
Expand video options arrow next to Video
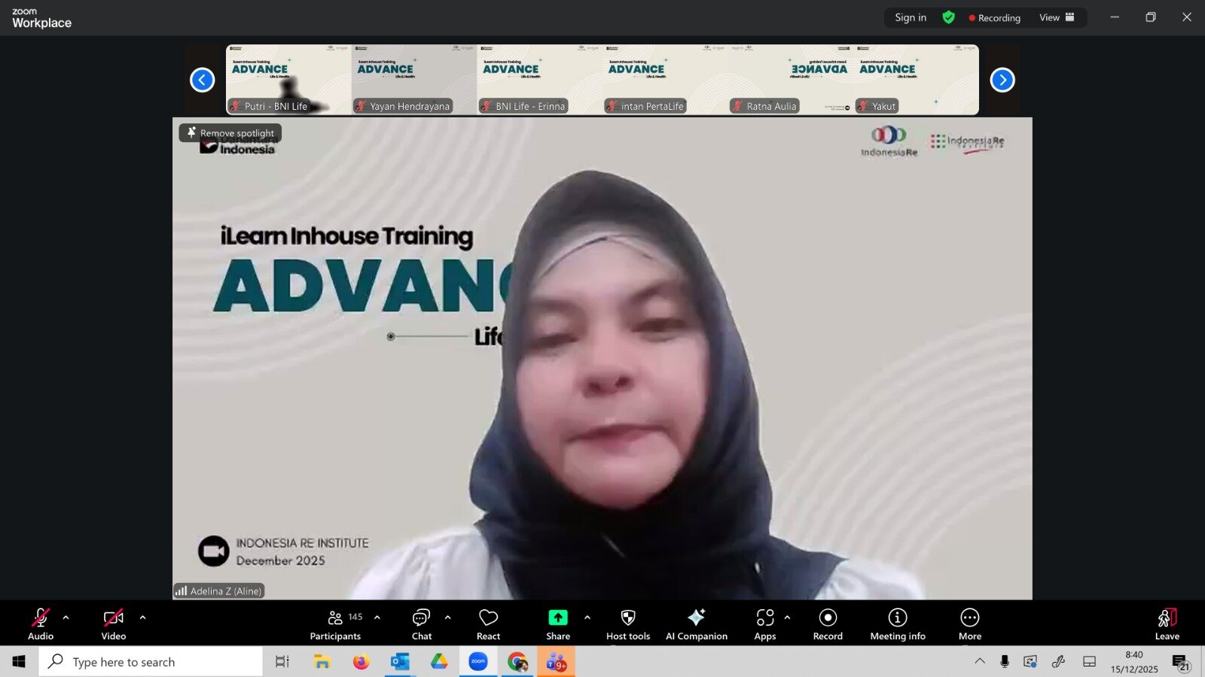(x=142, y=618)
